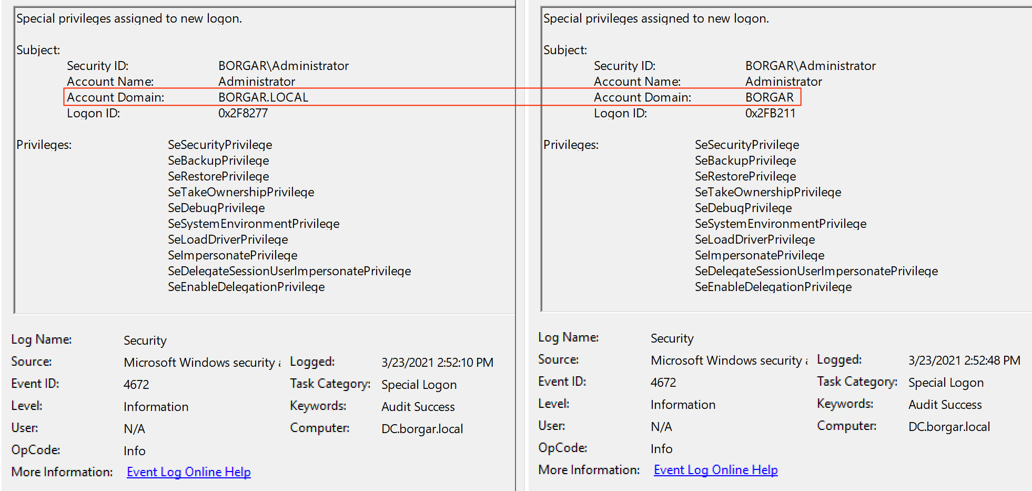Select Event ID 4672 in right panel
Image resolution: width=1032 pixels, height=491 pixels.
663,383
